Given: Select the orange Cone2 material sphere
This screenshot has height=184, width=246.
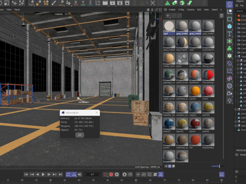Looking at the screenshot, I should click(195, 91).
